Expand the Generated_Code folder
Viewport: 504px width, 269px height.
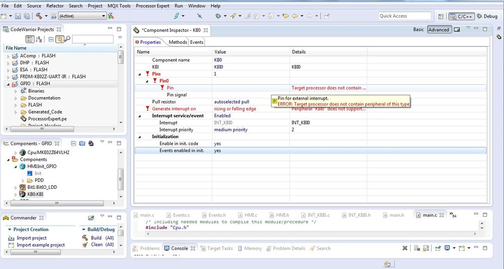16,112
